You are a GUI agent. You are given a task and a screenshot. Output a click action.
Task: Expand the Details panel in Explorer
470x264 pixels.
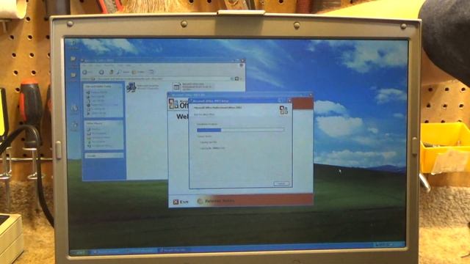click(120, 155)
